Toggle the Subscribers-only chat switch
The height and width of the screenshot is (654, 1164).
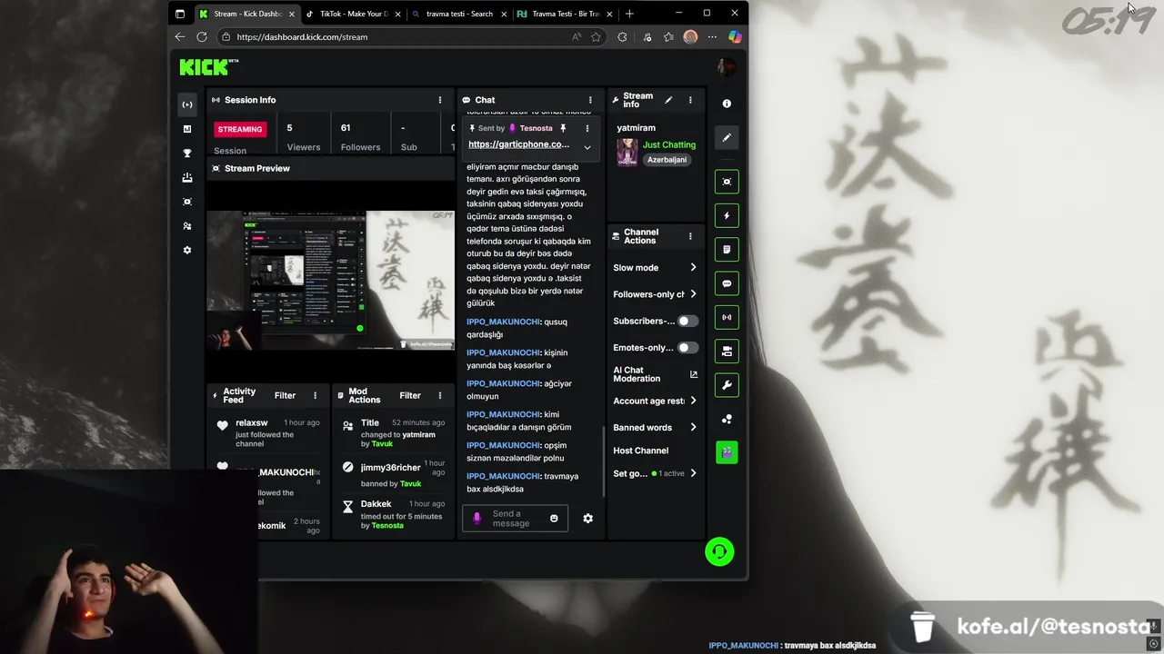pos(687,321)
